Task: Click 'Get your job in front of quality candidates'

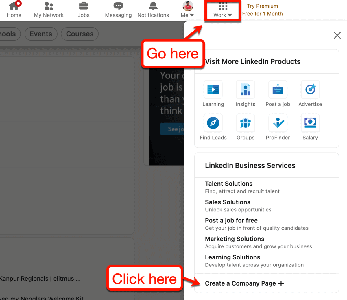Action: tap(257, 228)
